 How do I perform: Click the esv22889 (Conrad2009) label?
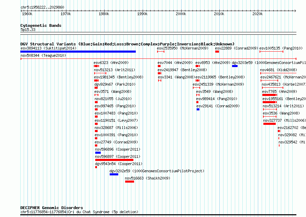coord(237,48)
